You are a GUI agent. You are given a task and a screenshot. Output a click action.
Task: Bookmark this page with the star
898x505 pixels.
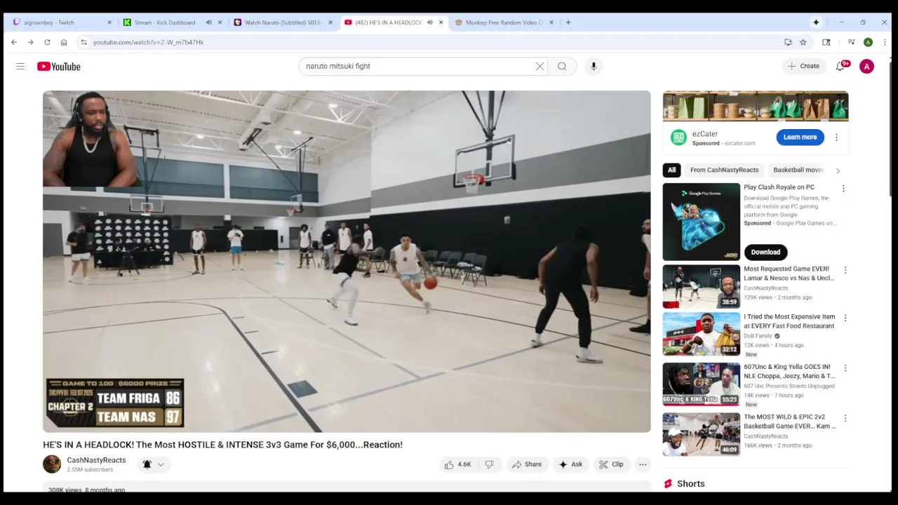803,42
